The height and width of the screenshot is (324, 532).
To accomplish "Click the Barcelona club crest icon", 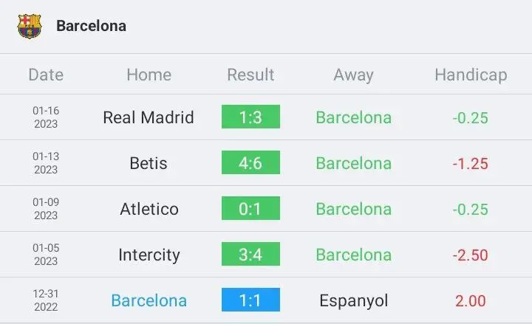I will click(x=30, y=26).
